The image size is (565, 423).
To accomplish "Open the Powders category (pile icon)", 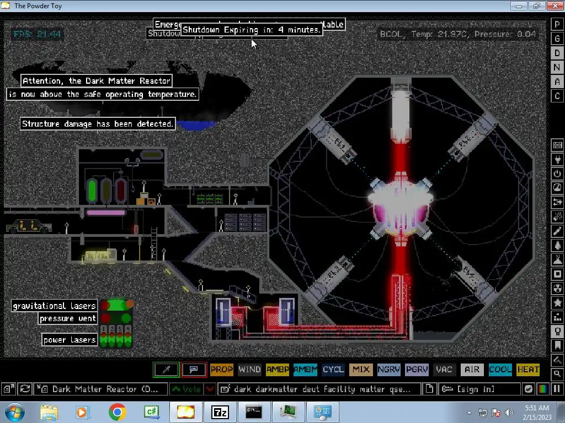I will point(557,260).
